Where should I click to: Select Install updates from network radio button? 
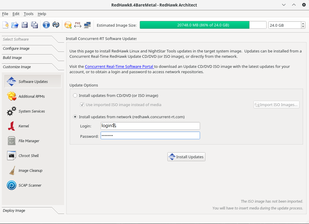click(x=75, y=117)
